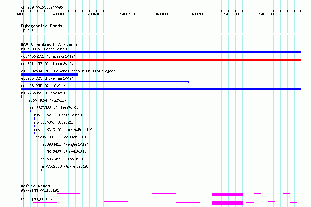Open nsv3373533 (Audano2019) variant
Viewport: 311px width, 207px height.
54,108
